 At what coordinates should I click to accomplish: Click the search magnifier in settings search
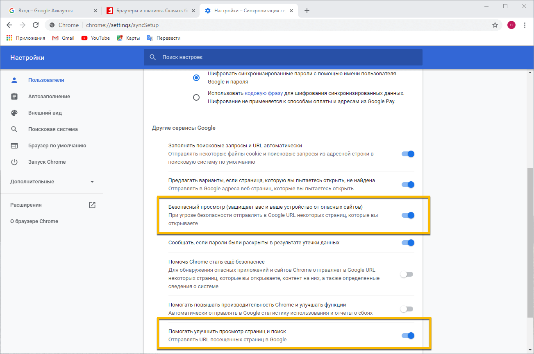[153, 57]
